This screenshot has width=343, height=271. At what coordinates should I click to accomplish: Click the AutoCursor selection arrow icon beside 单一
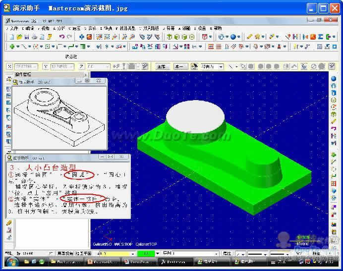(x=194, y=66)
